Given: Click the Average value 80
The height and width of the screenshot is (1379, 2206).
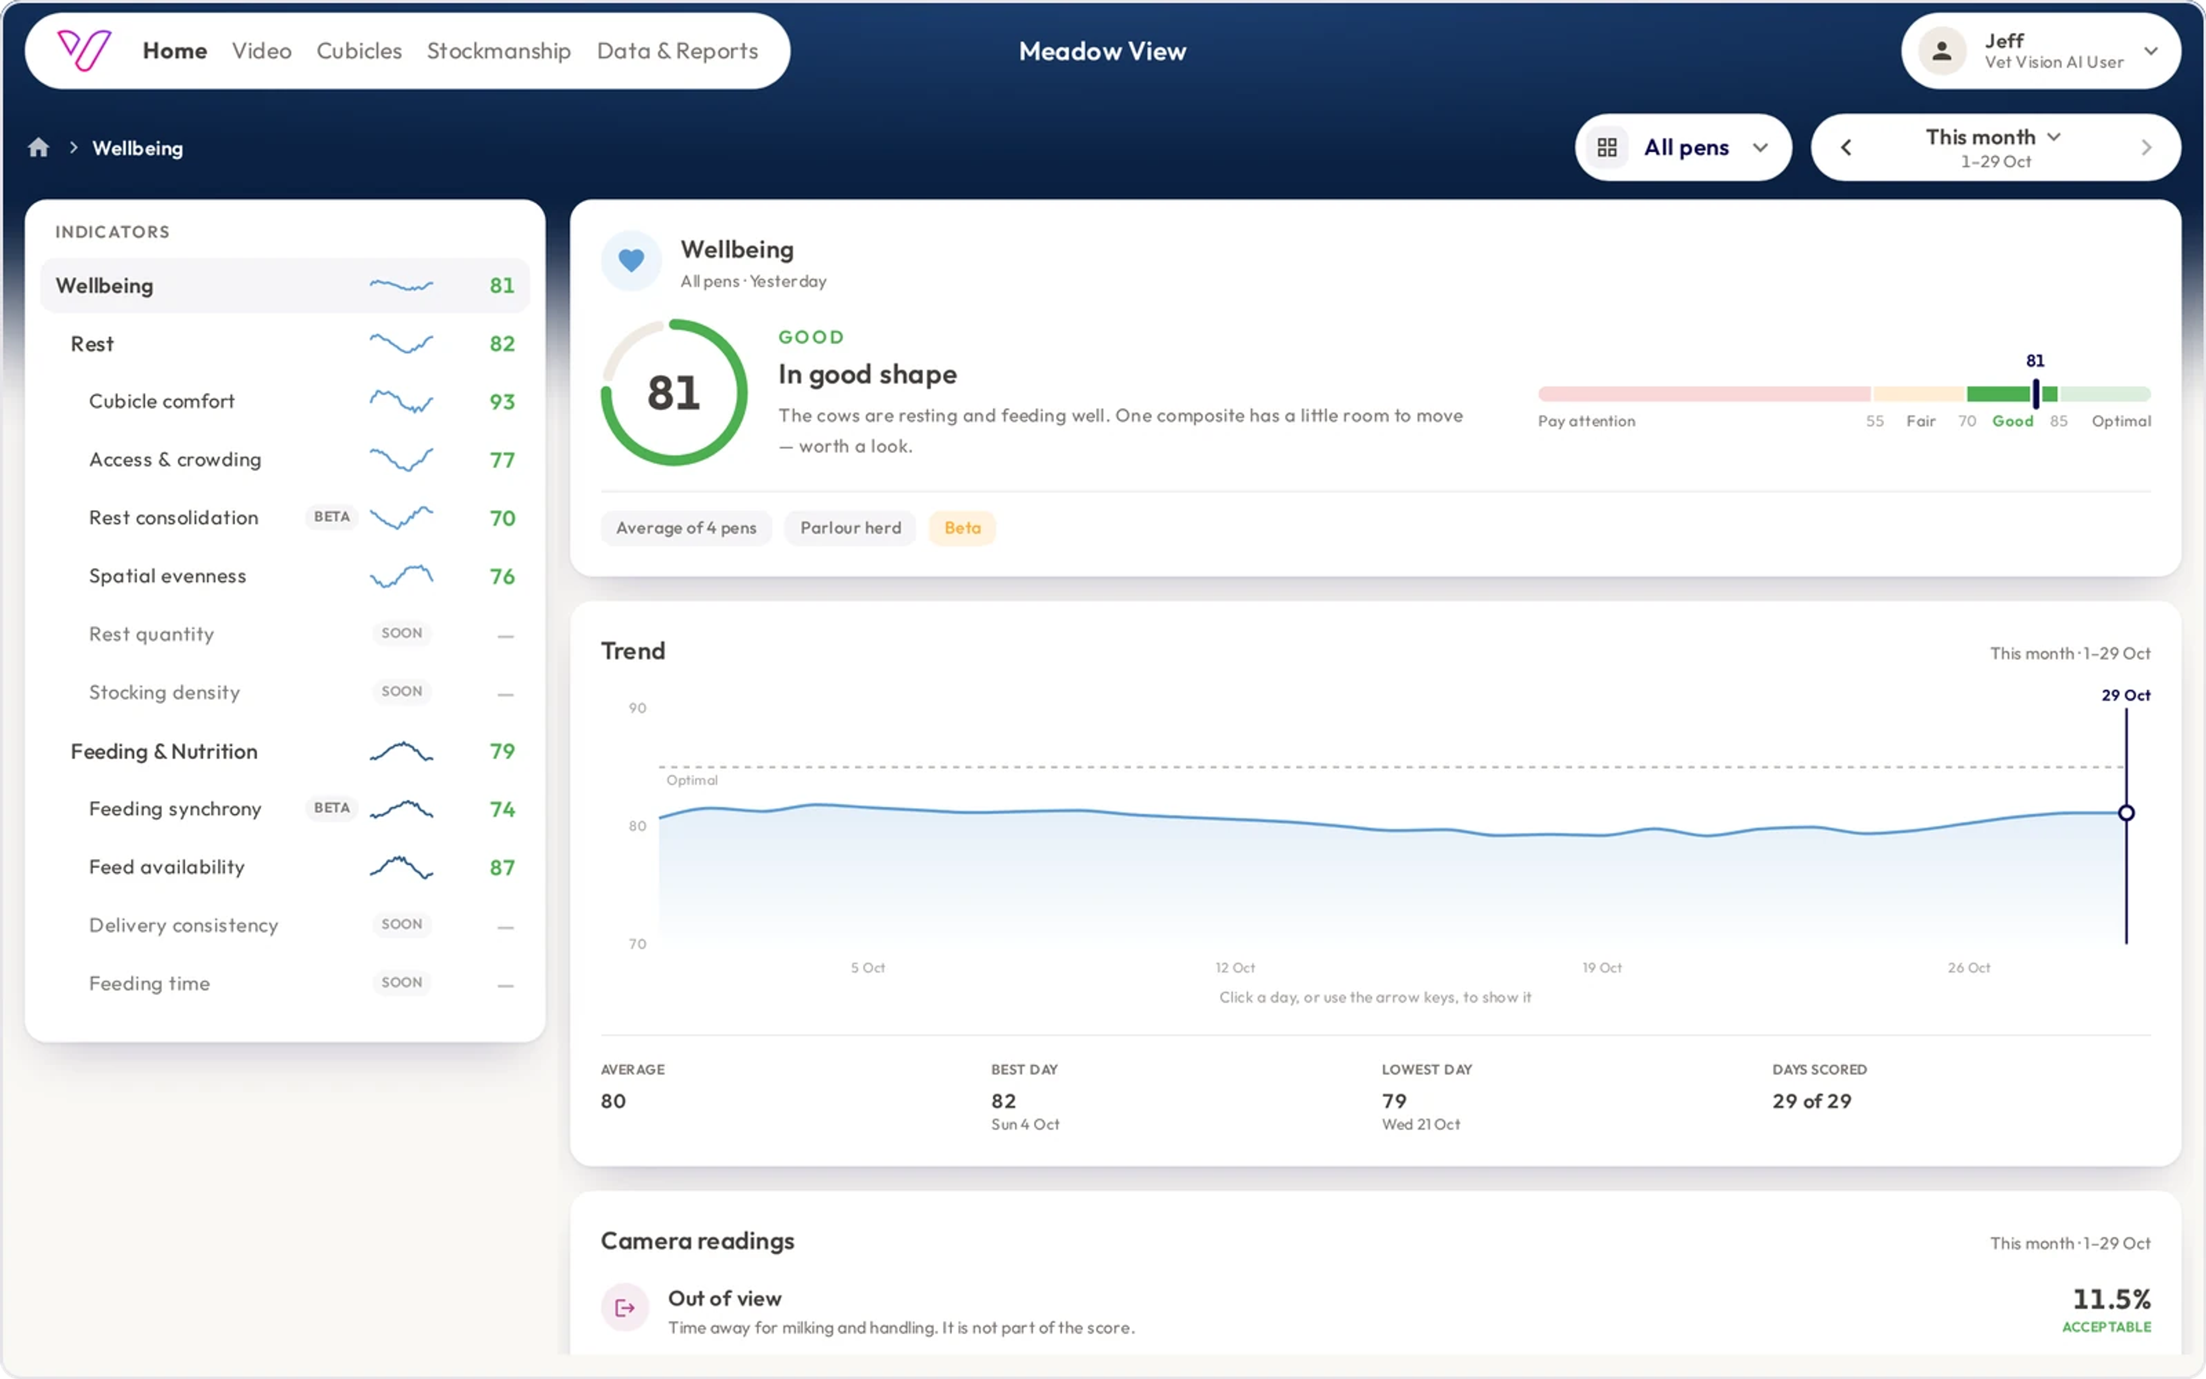Looking at the screenshot, I should point(614,1101).
